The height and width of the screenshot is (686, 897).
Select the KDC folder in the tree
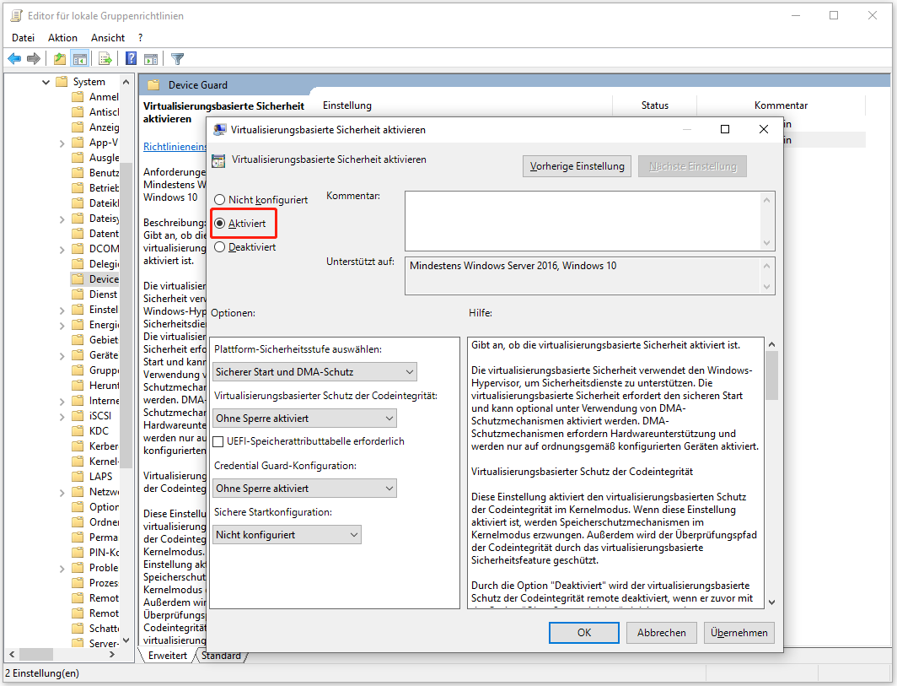99,430
